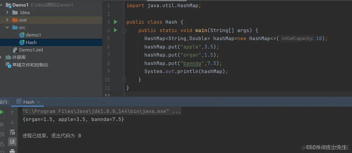Screen dimensions: 352x153
Task: Click the console output {organ=1.5, apple=3.5...}
Action: pos(73,119)
